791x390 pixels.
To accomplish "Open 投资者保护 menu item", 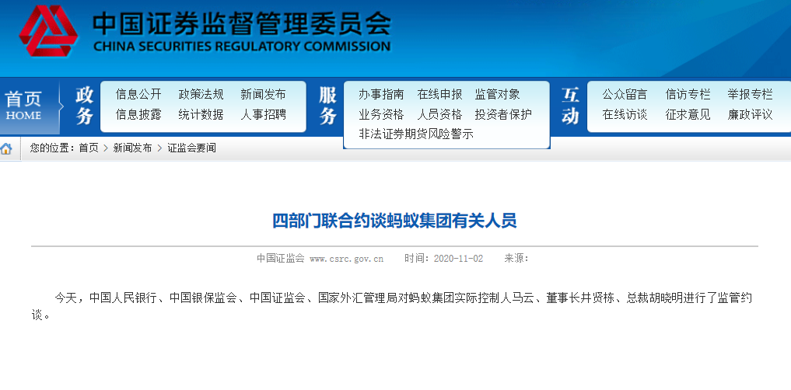I will point(503,114).
